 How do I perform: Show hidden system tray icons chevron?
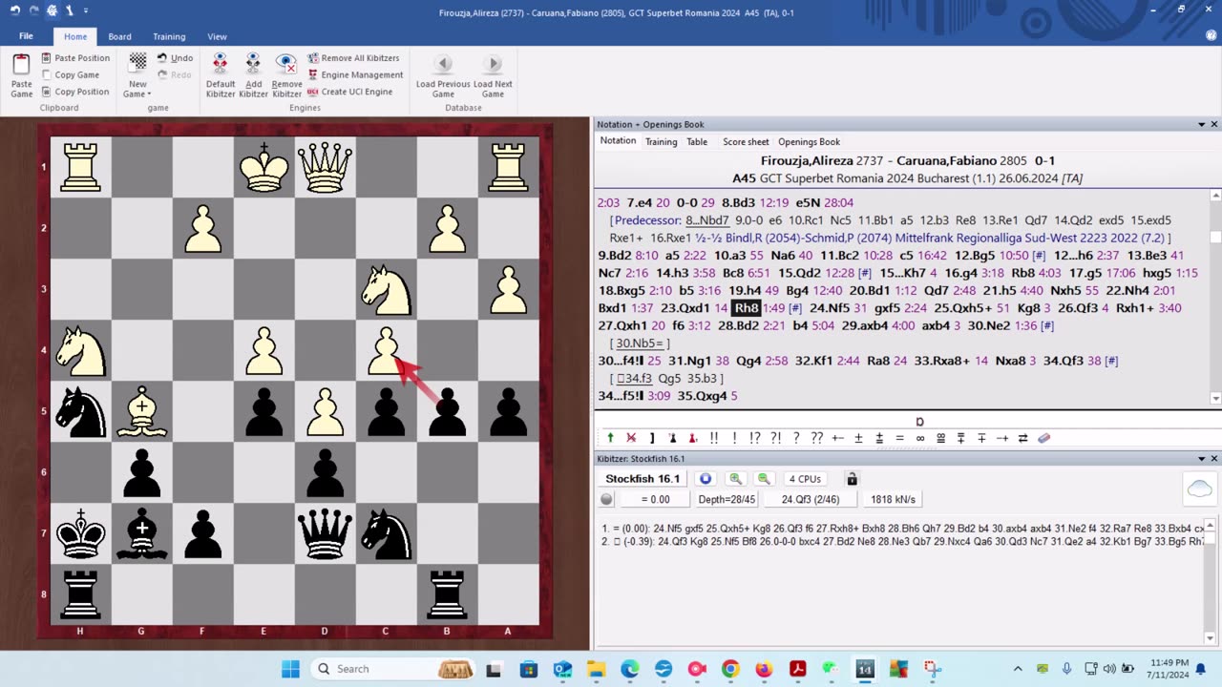[1018, 669]
